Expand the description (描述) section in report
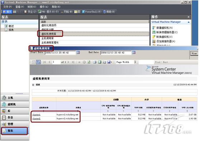 pyautogui.click(x=33, y=85)
